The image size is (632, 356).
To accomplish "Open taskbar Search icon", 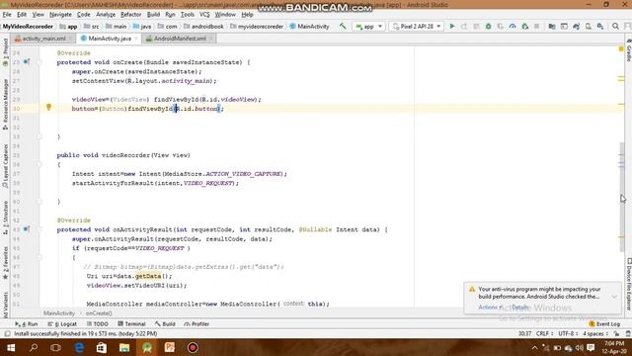I will pyautogui.click(x=34, y=347).
